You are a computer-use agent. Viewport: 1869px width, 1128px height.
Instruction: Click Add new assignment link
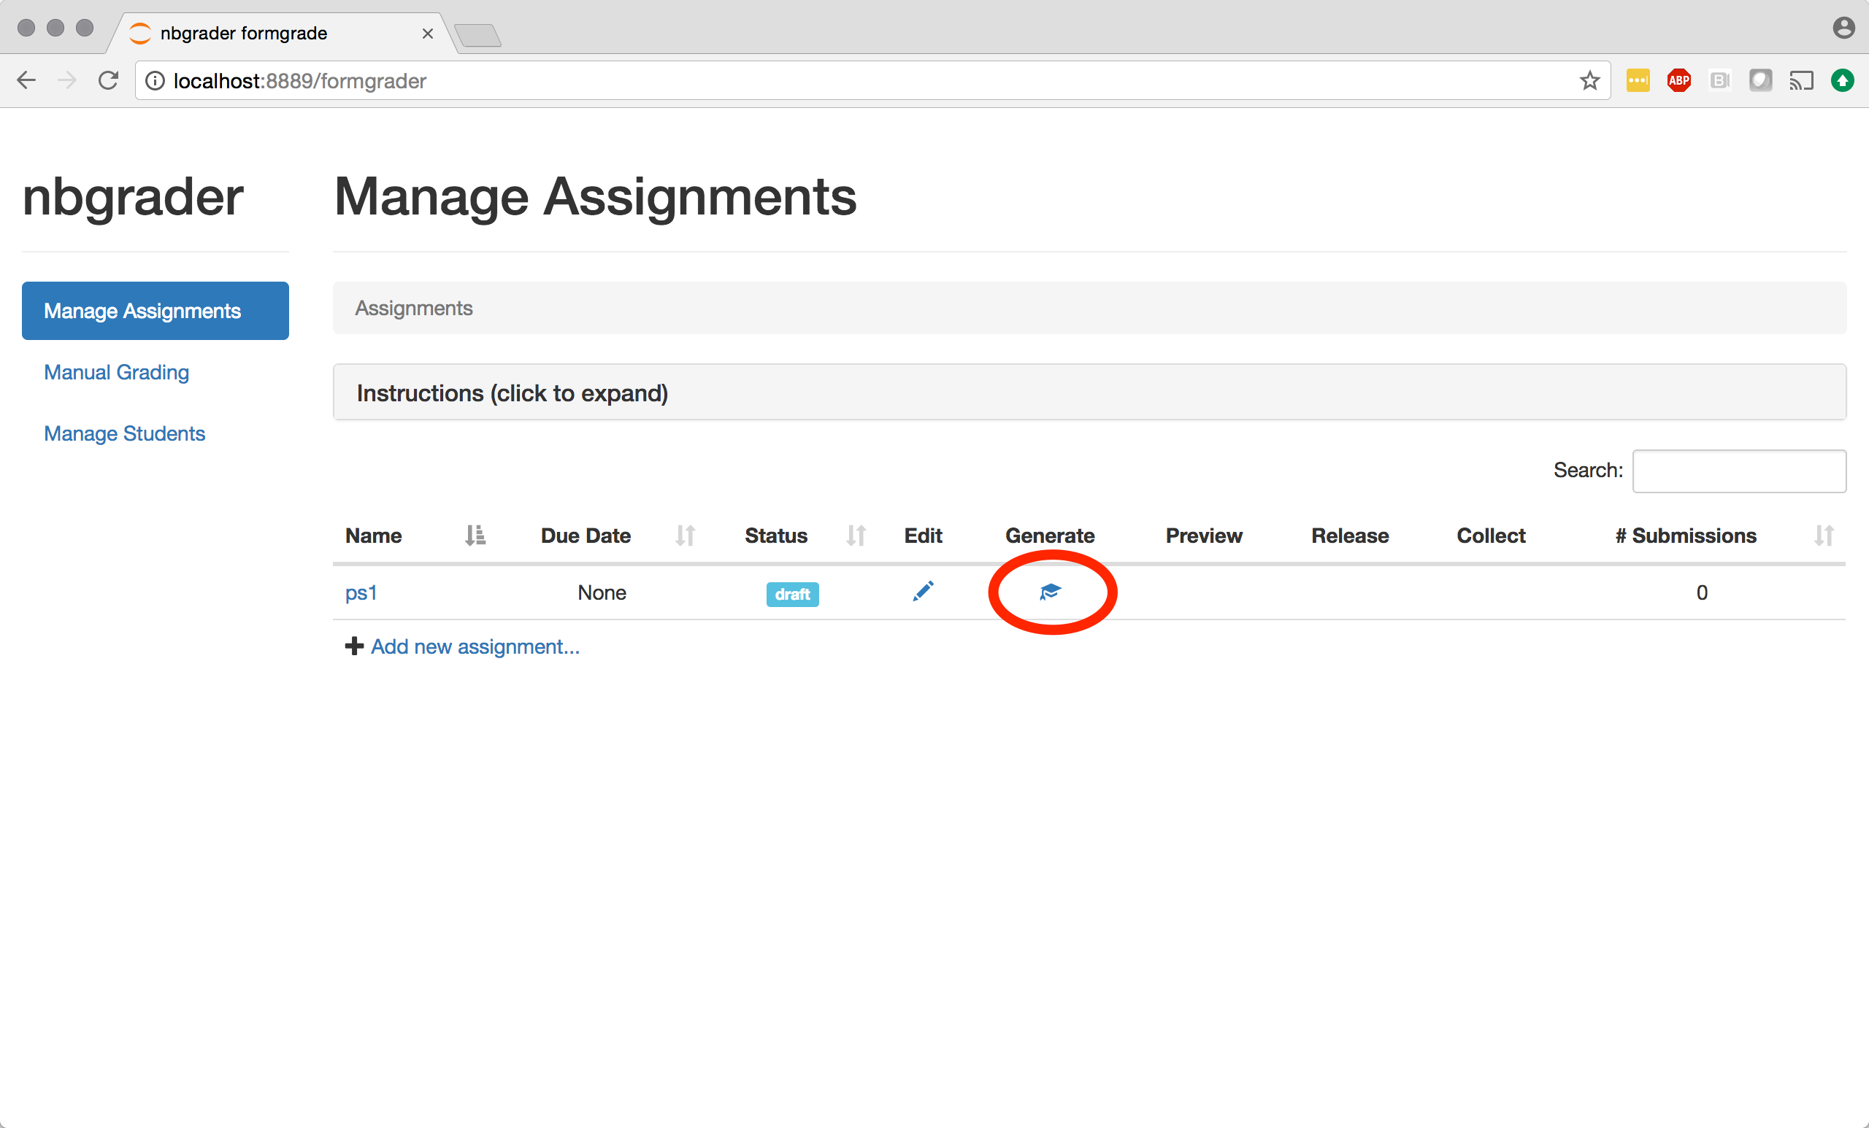pyautogui.click(x=474, y=646)
